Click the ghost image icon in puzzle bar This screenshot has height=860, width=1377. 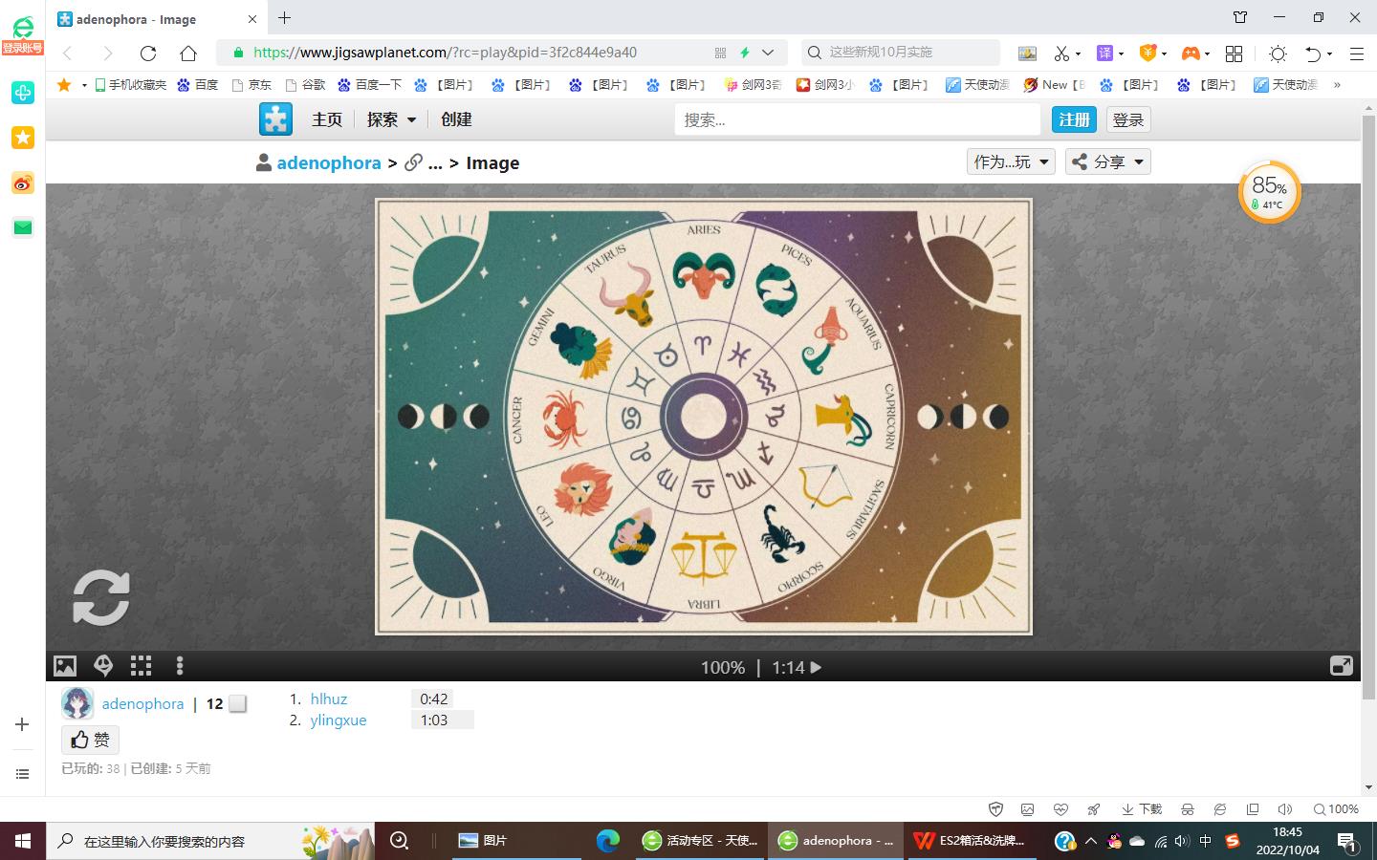pos(103,666)
